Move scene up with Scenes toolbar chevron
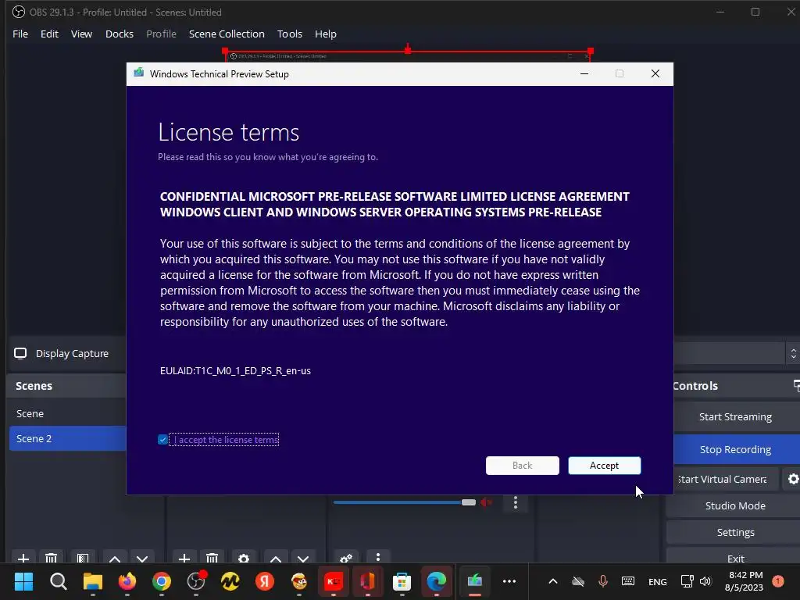The height and width of the screenshot is (600, 800). [x=115, y=559]
